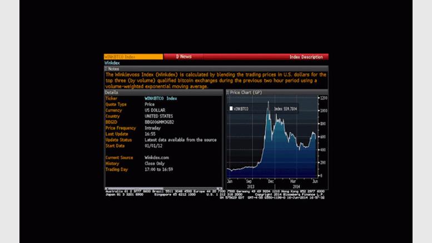The width and height of the screenshot is (432, 243).
Task: Click the Winkdex title text
Action: [x=112, y=63]
